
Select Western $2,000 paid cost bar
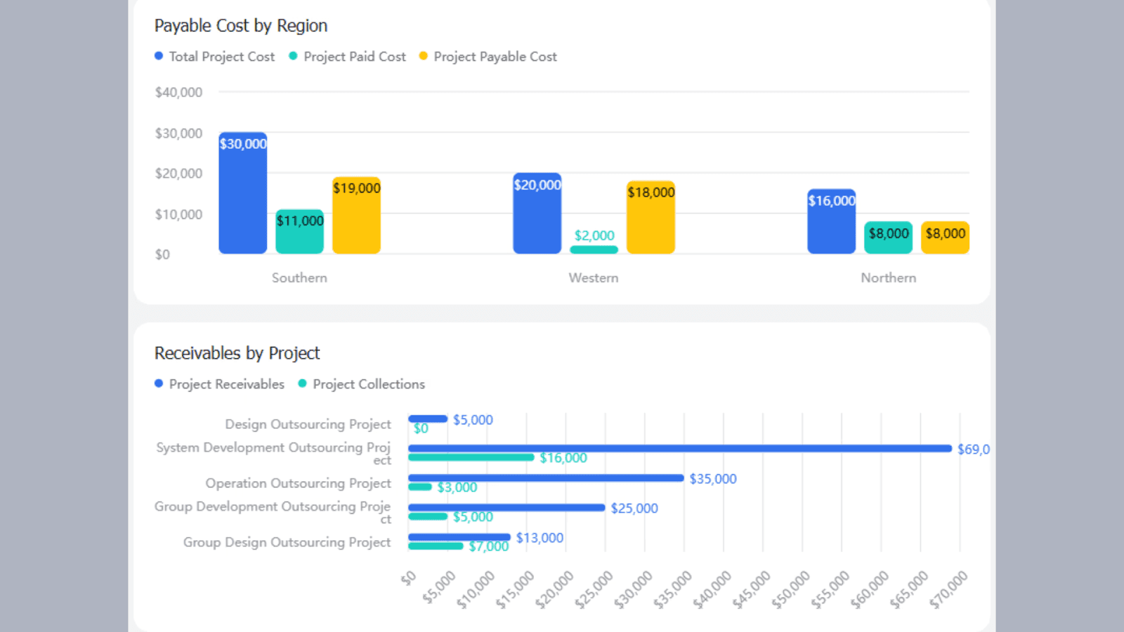click(594, 250)
